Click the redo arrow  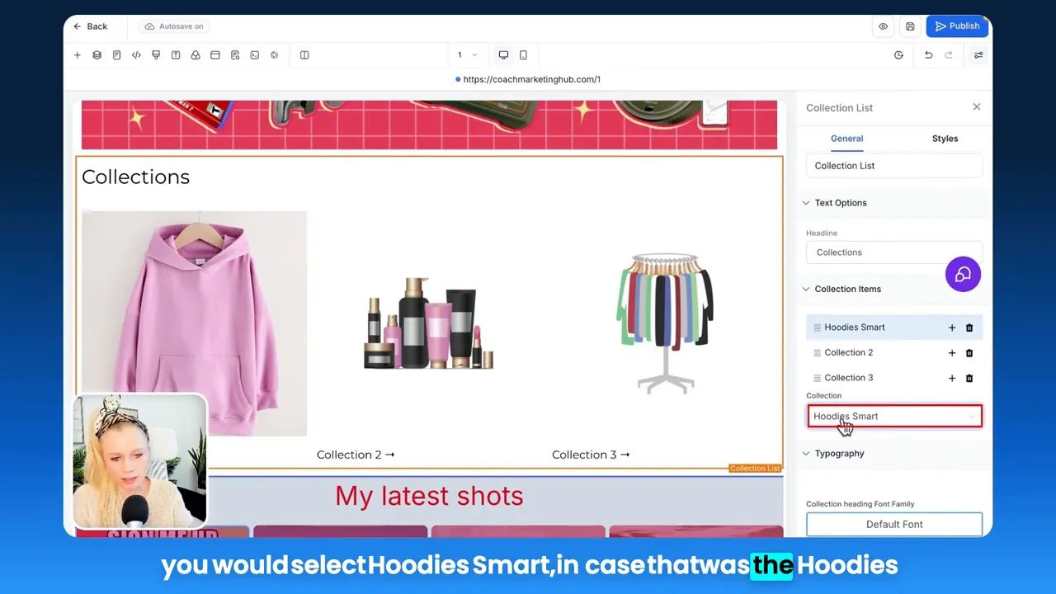pyautogui.click(x=949, y=55)
